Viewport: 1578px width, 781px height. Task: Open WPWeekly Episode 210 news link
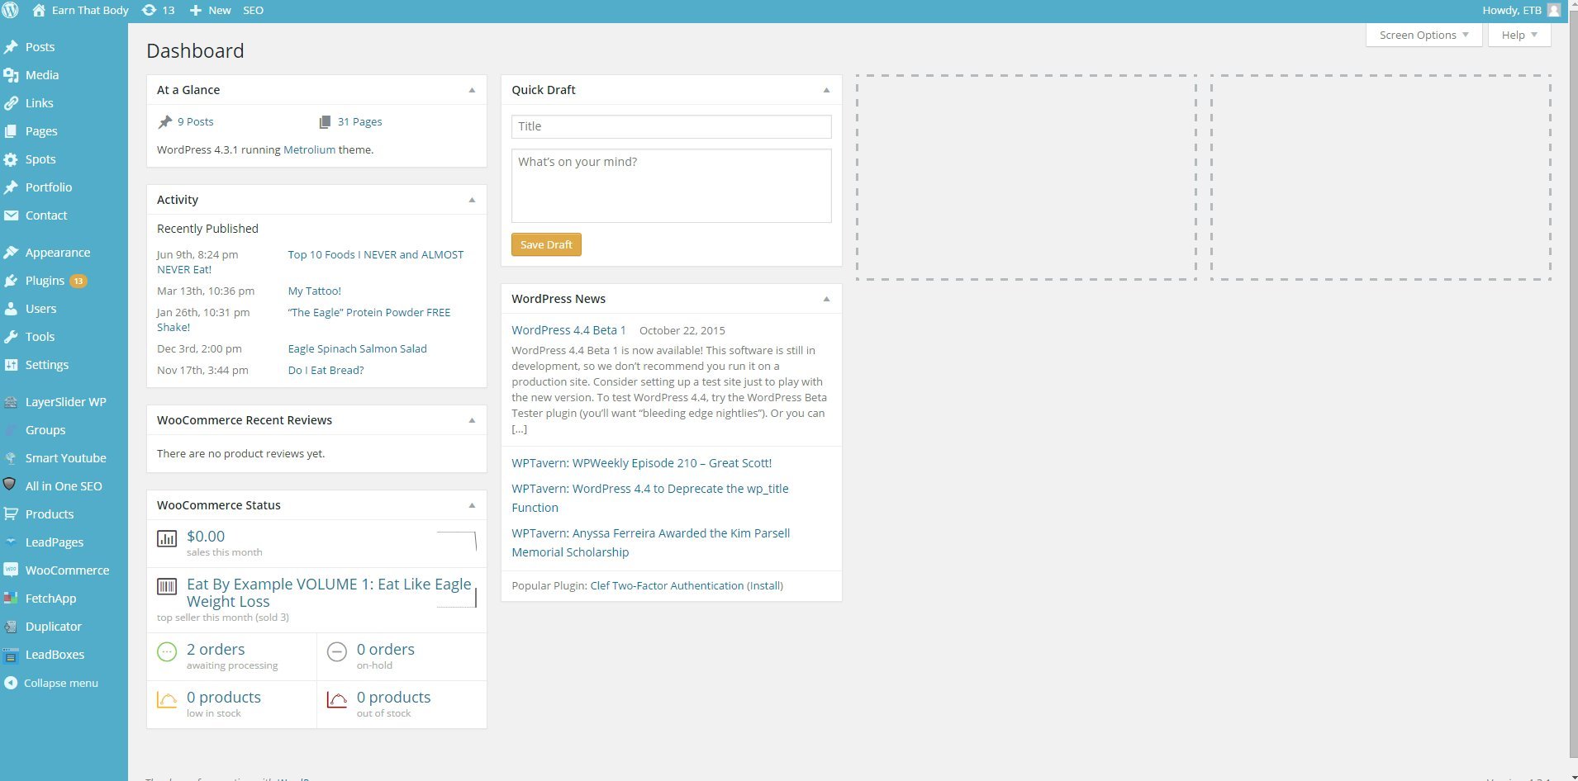point(642,463)
